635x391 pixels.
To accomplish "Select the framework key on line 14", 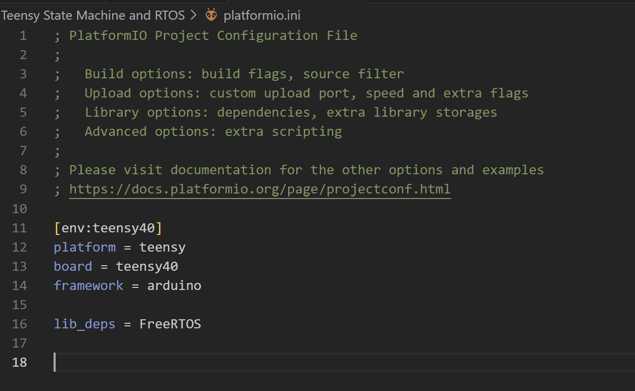I will pyautogui.click(x=88, y=285).
